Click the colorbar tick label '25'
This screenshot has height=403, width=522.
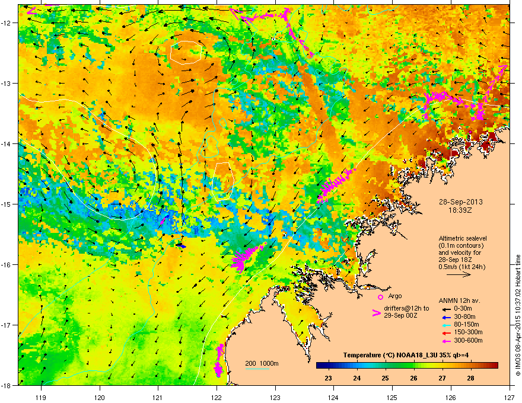385,378
